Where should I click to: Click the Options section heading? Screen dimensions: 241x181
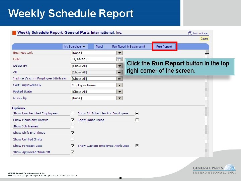tap(18, 108)
